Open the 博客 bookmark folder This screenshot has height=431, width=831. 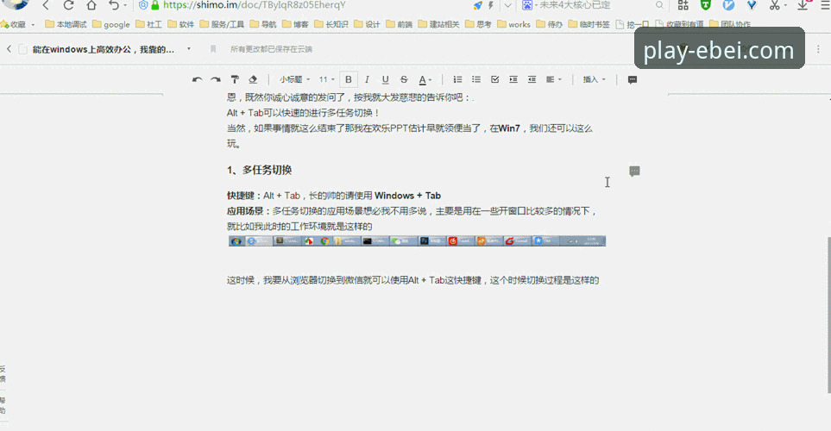[x=296, y=24]
